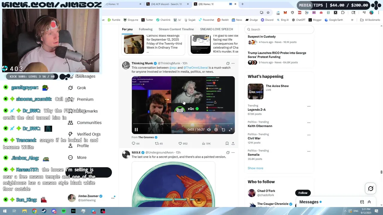Open more options on Thinking Munk post
383x215 pixels.
233,63
